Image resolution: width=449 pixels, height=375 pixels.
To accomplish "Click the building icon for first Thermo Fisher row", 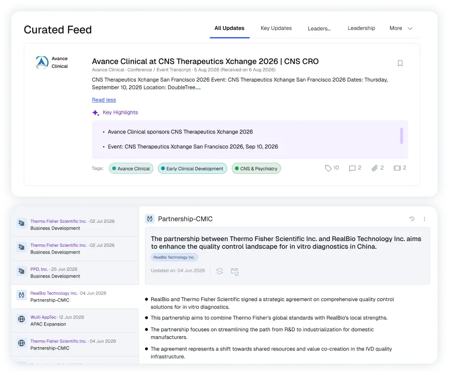I will pyautogui.click(x=22, y=223).
